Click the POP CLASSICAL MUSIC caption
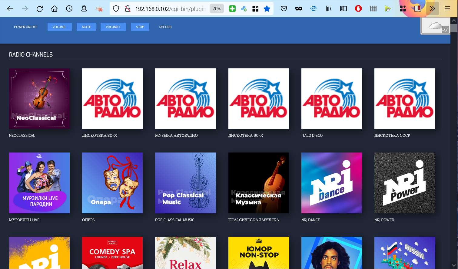 [175, 220]
